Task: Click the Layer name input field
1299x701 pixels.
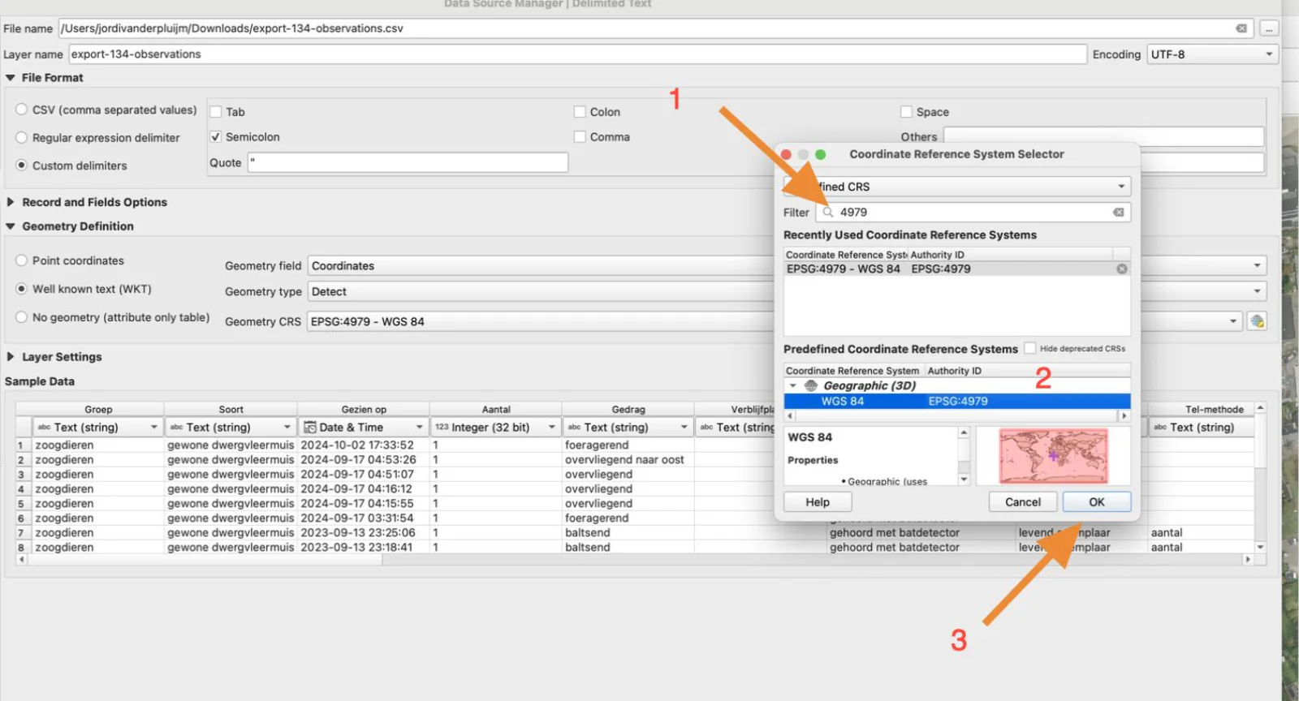Action: coord(577,54)
